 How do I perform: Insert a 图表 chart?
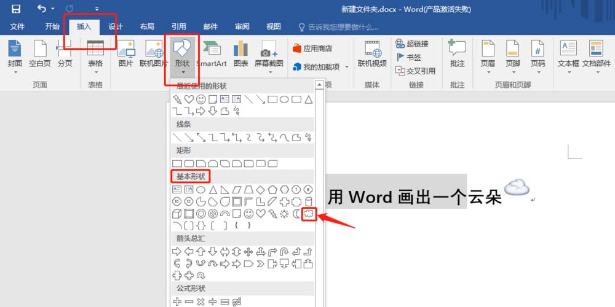coord(241,53)
